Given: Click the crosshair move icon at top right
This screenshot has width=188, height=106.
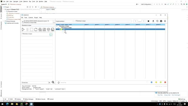Looking at the screenshot, I should tap(165, 21).
